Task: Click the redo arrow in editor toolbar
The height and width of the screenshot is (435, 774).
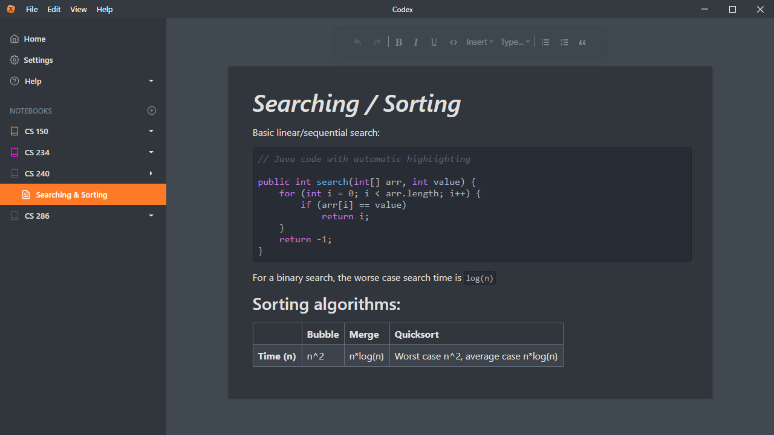Action: [x=377, y=42]
